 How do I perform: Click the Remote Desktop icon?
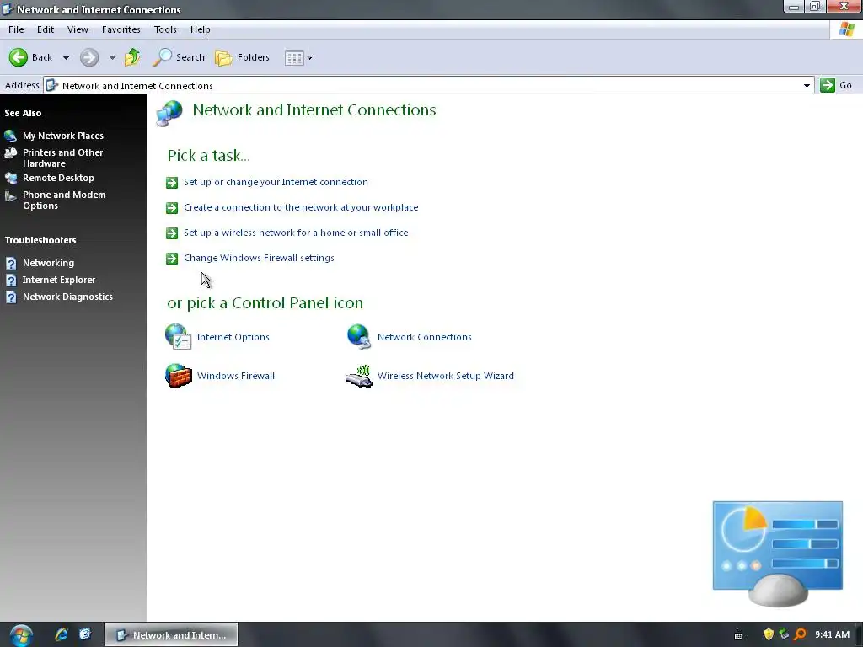click(10, 179)
